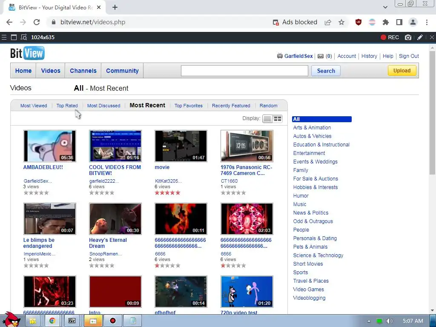
Task: Select the All category
Action: point(322,119)
